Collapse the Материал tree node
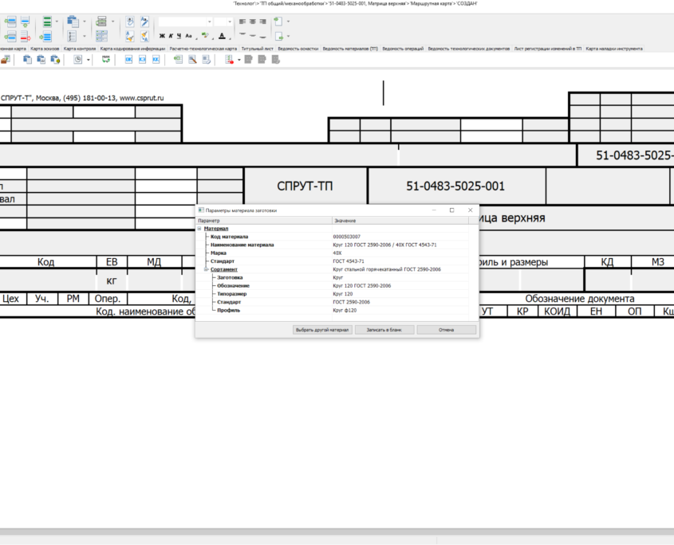 [199, 229]
